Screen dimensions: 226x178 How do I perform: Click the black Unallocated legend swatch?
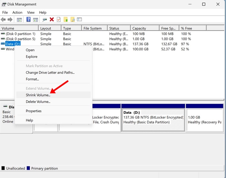[3, 168]
